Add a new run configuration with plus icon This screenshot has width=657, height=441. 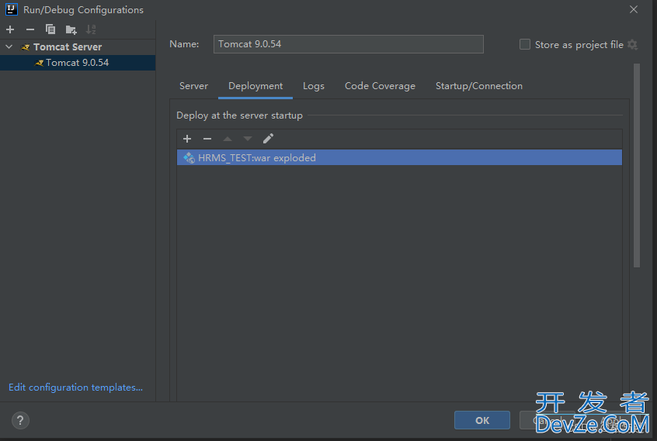click(x=10, y=29)
